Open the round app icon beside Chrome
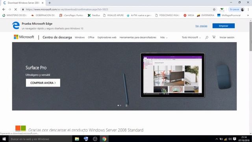 (95, 139)
